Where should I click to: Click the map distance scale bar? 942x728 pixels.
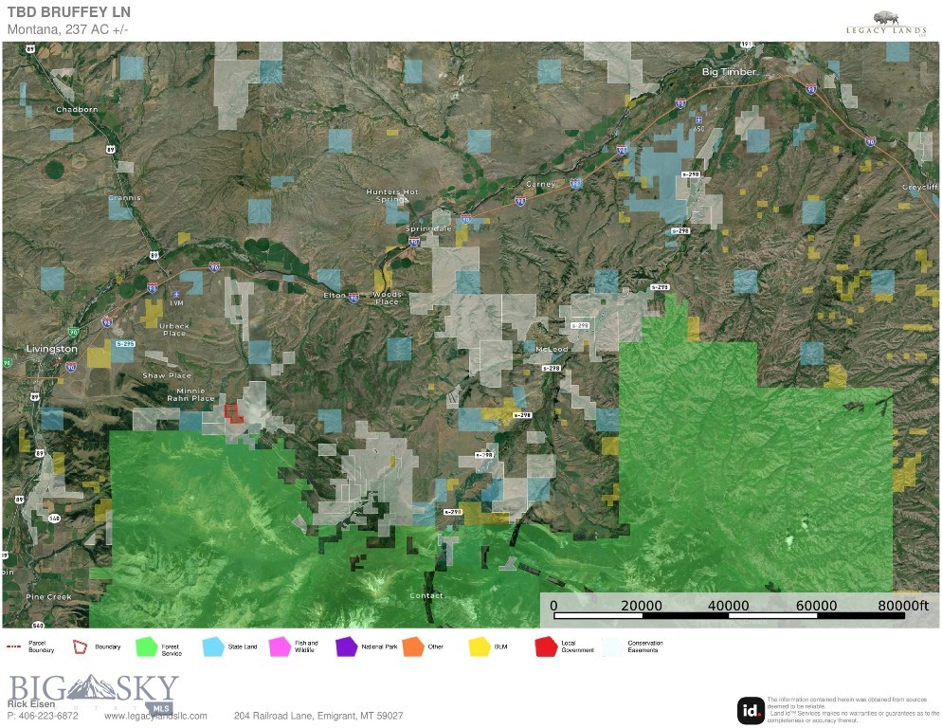(726, 616)
